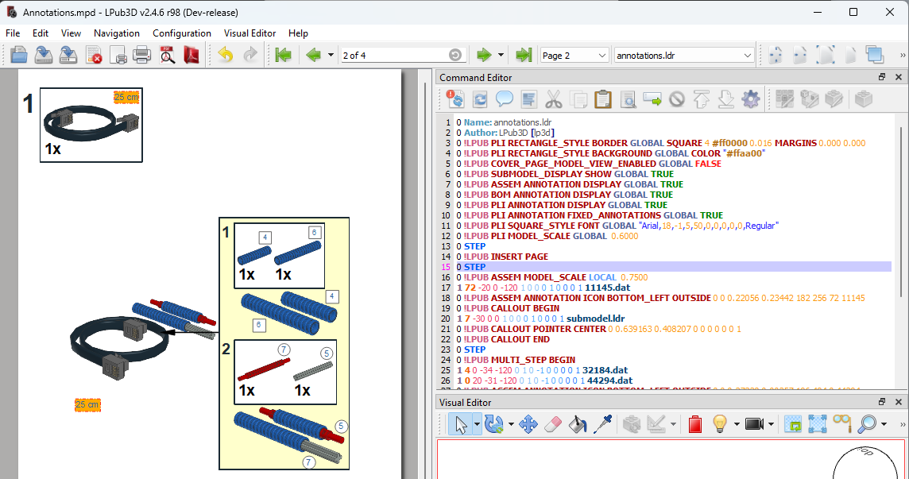Image resolution: width=909 pixels, height=479 pixels.
Task: Click the Paste clipboard icon in Command Editor
Action: tap(603, 99)
